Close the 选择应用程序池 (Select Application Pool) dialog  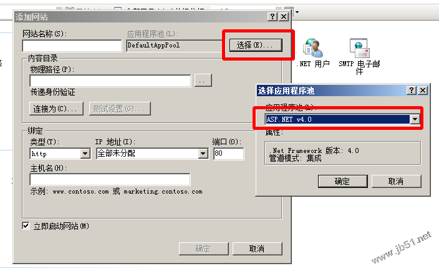pos(423,91)
